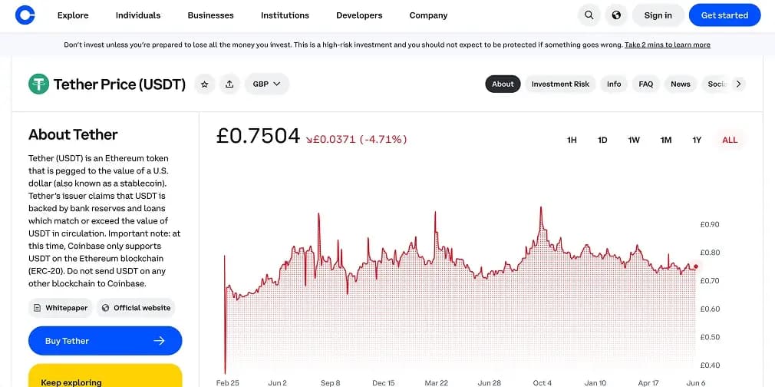Switch to the partially hidden Social tab
Image resolution: width=775 pixels, height=387 pixels.
coord(716,84)
